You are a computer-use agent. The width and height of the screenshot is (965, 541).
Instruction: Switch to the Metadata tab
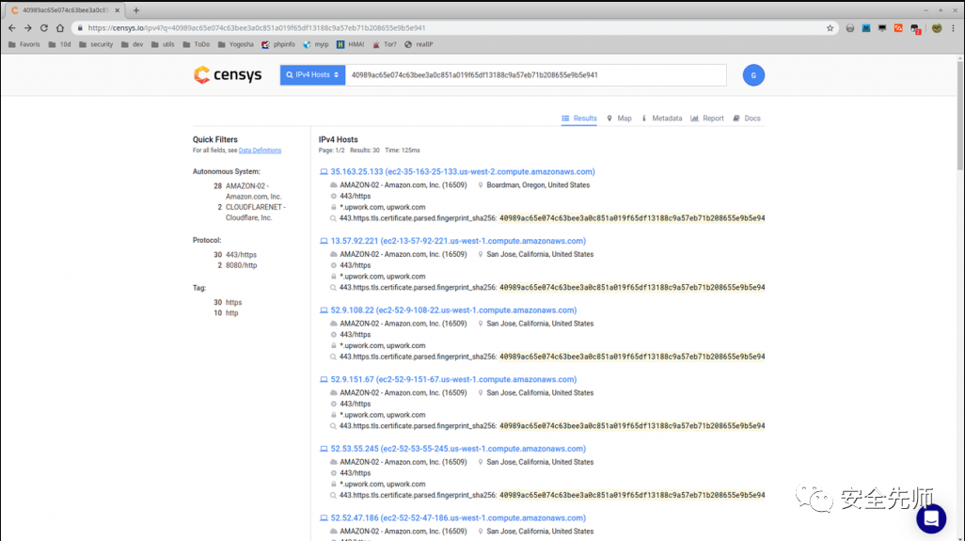[x=661, y=119]
